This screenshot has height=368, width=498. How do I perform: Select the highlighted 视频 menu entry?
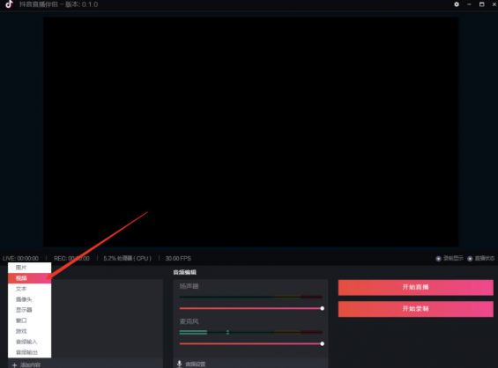[30, 278]
